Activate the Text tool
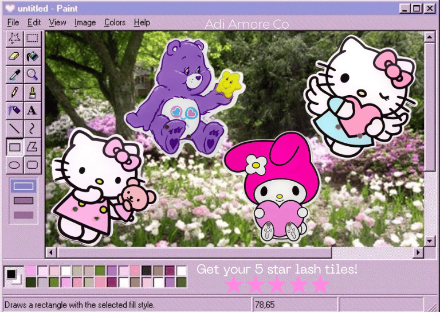Screen dimensions: 440x312 (33, 110)
